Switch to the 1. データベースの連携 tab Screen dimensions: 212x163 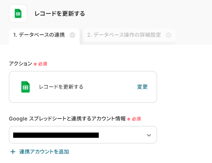coord(39,35)
